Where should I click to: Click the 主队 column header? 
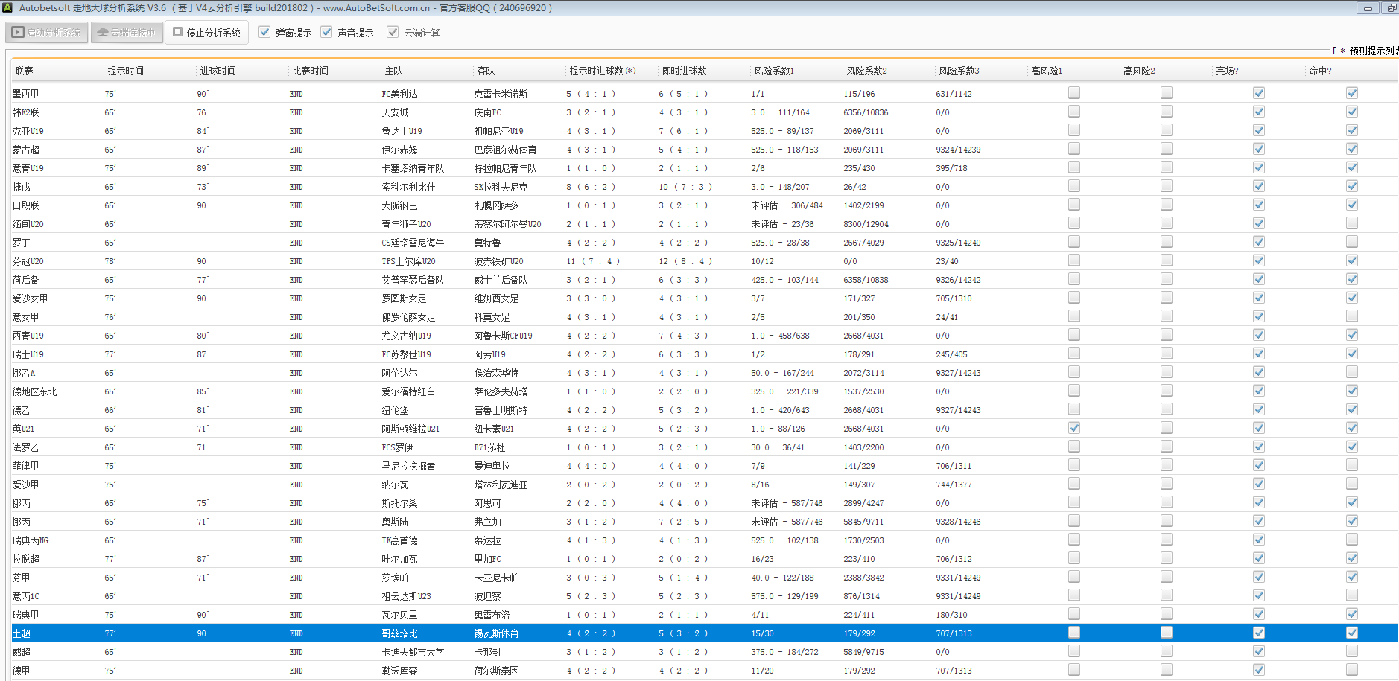point(393,71)
